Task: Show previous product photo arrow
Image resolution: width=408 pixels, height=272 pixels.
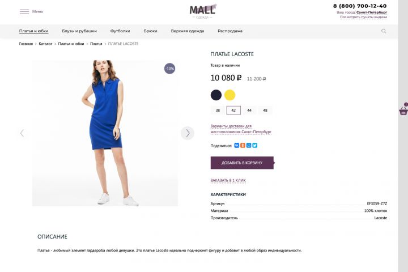Action: (22, 133)
